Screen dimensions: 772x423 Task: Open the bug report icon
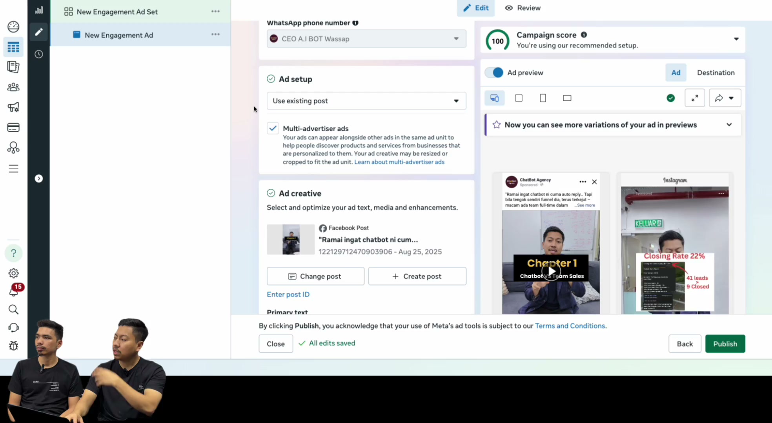(x=13, y=345)
